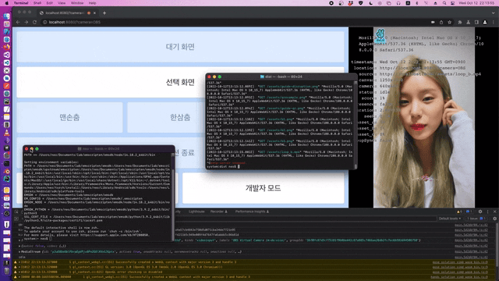The width and height of the screenshot is (499, 281).
Task: Click the menu bar clock Wed Oct 12
Action: click(x=476, y=3)
